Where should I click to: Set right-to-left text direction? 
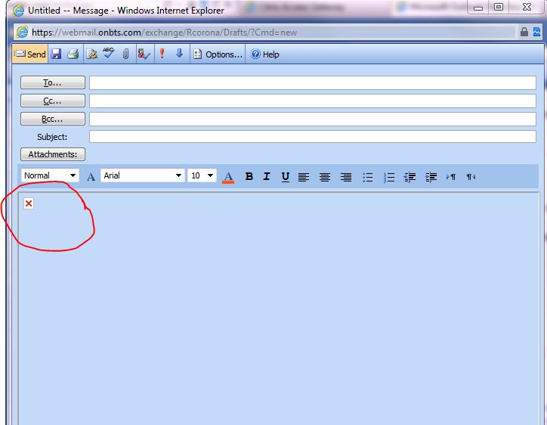[471, 177]
